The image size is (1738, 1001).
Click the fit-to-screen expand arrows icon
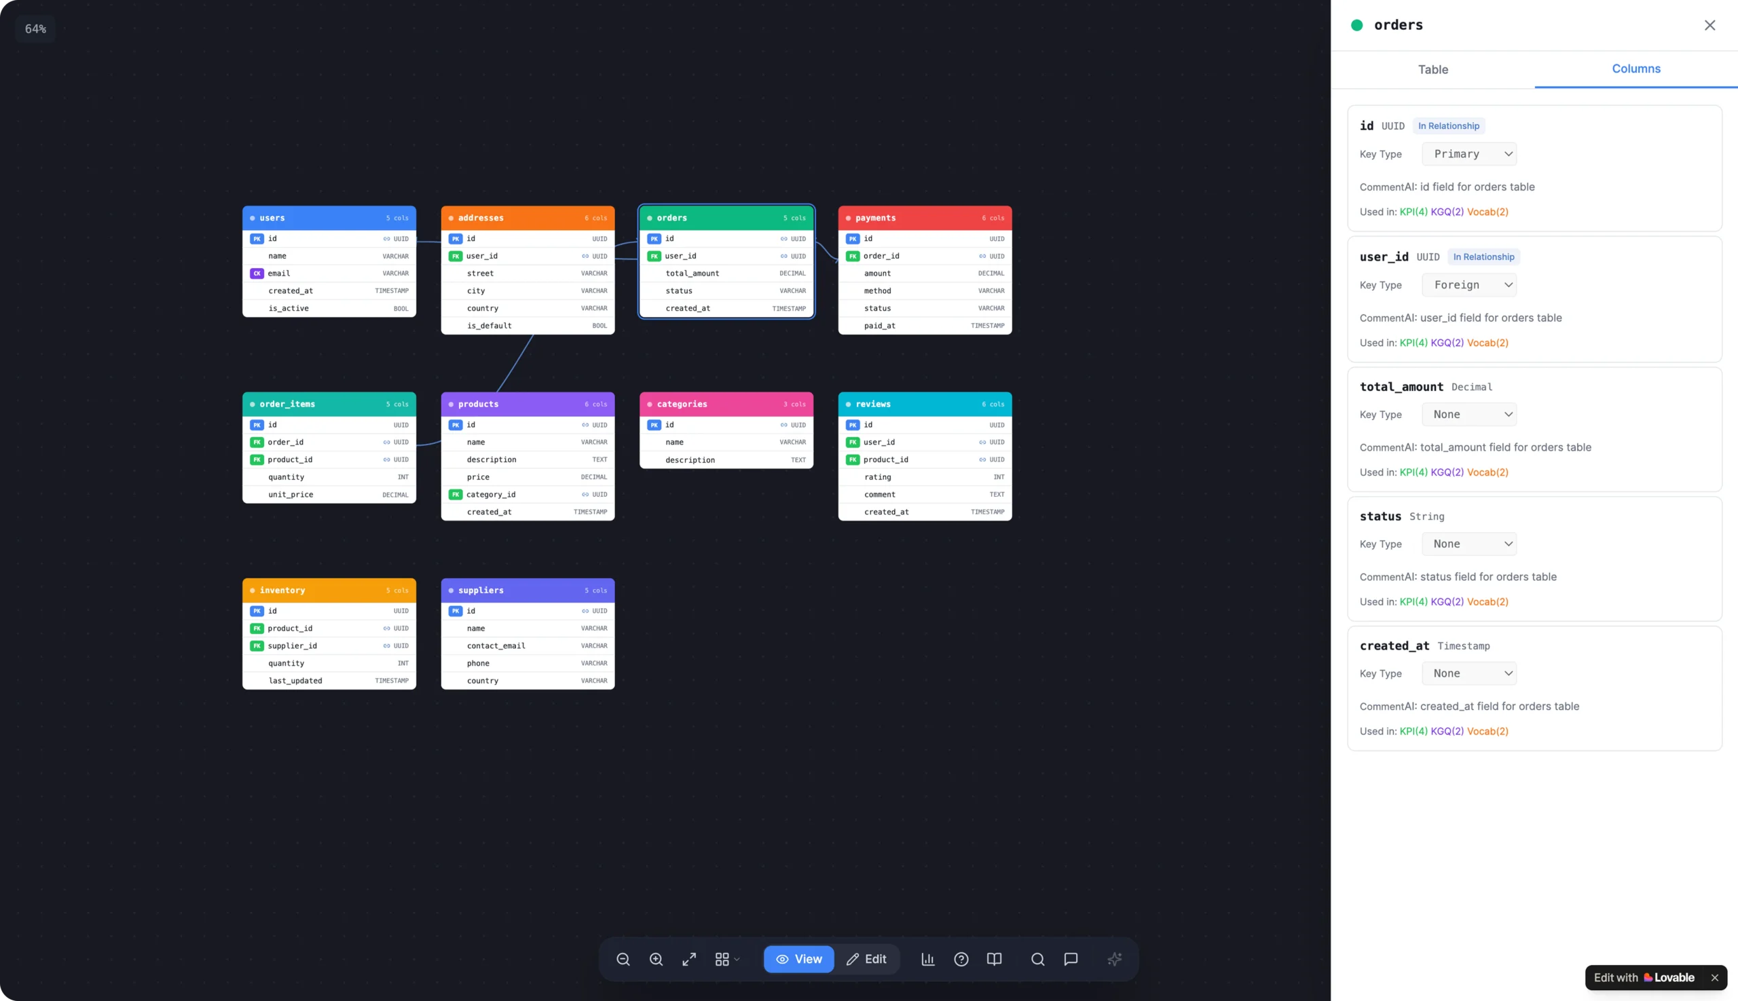tap(689, 959)
